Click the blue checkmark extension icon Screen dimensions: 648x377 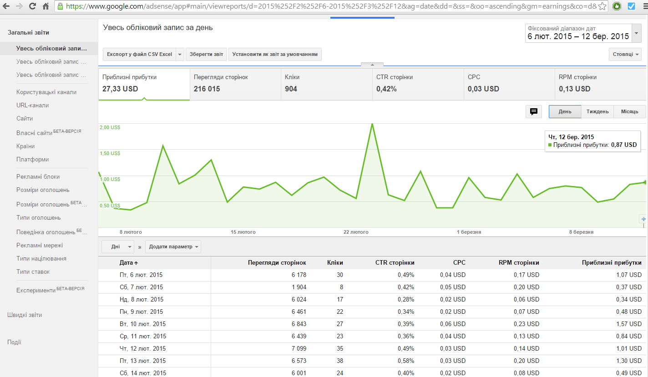click(631, 6)
